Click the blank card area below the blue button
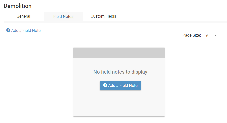The width and height of the screenshot is (227, 123). pyautogui.click(x=119, y=104)
